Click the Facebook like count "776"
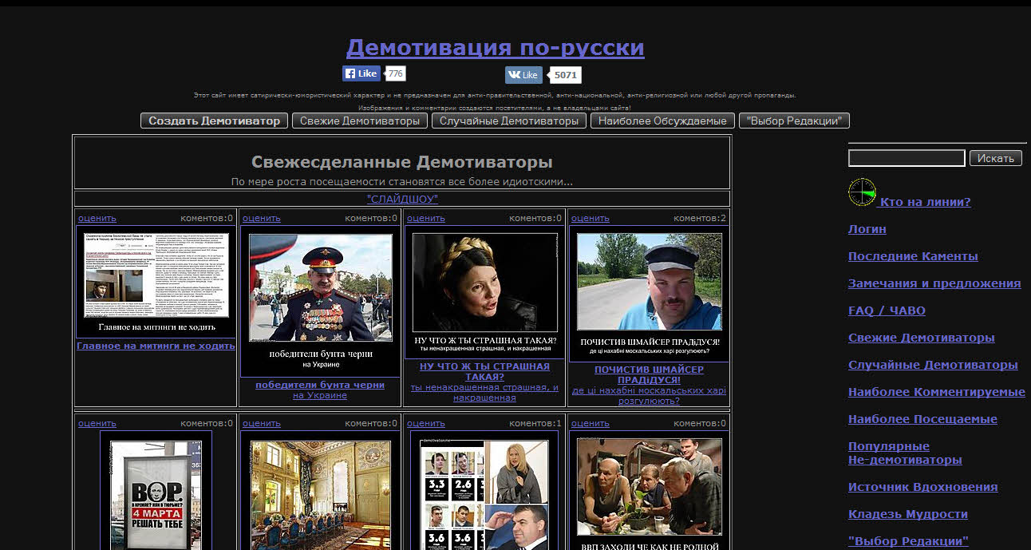Image resolution: width=1031 pixels, height=550 pixels. (396, 73)
